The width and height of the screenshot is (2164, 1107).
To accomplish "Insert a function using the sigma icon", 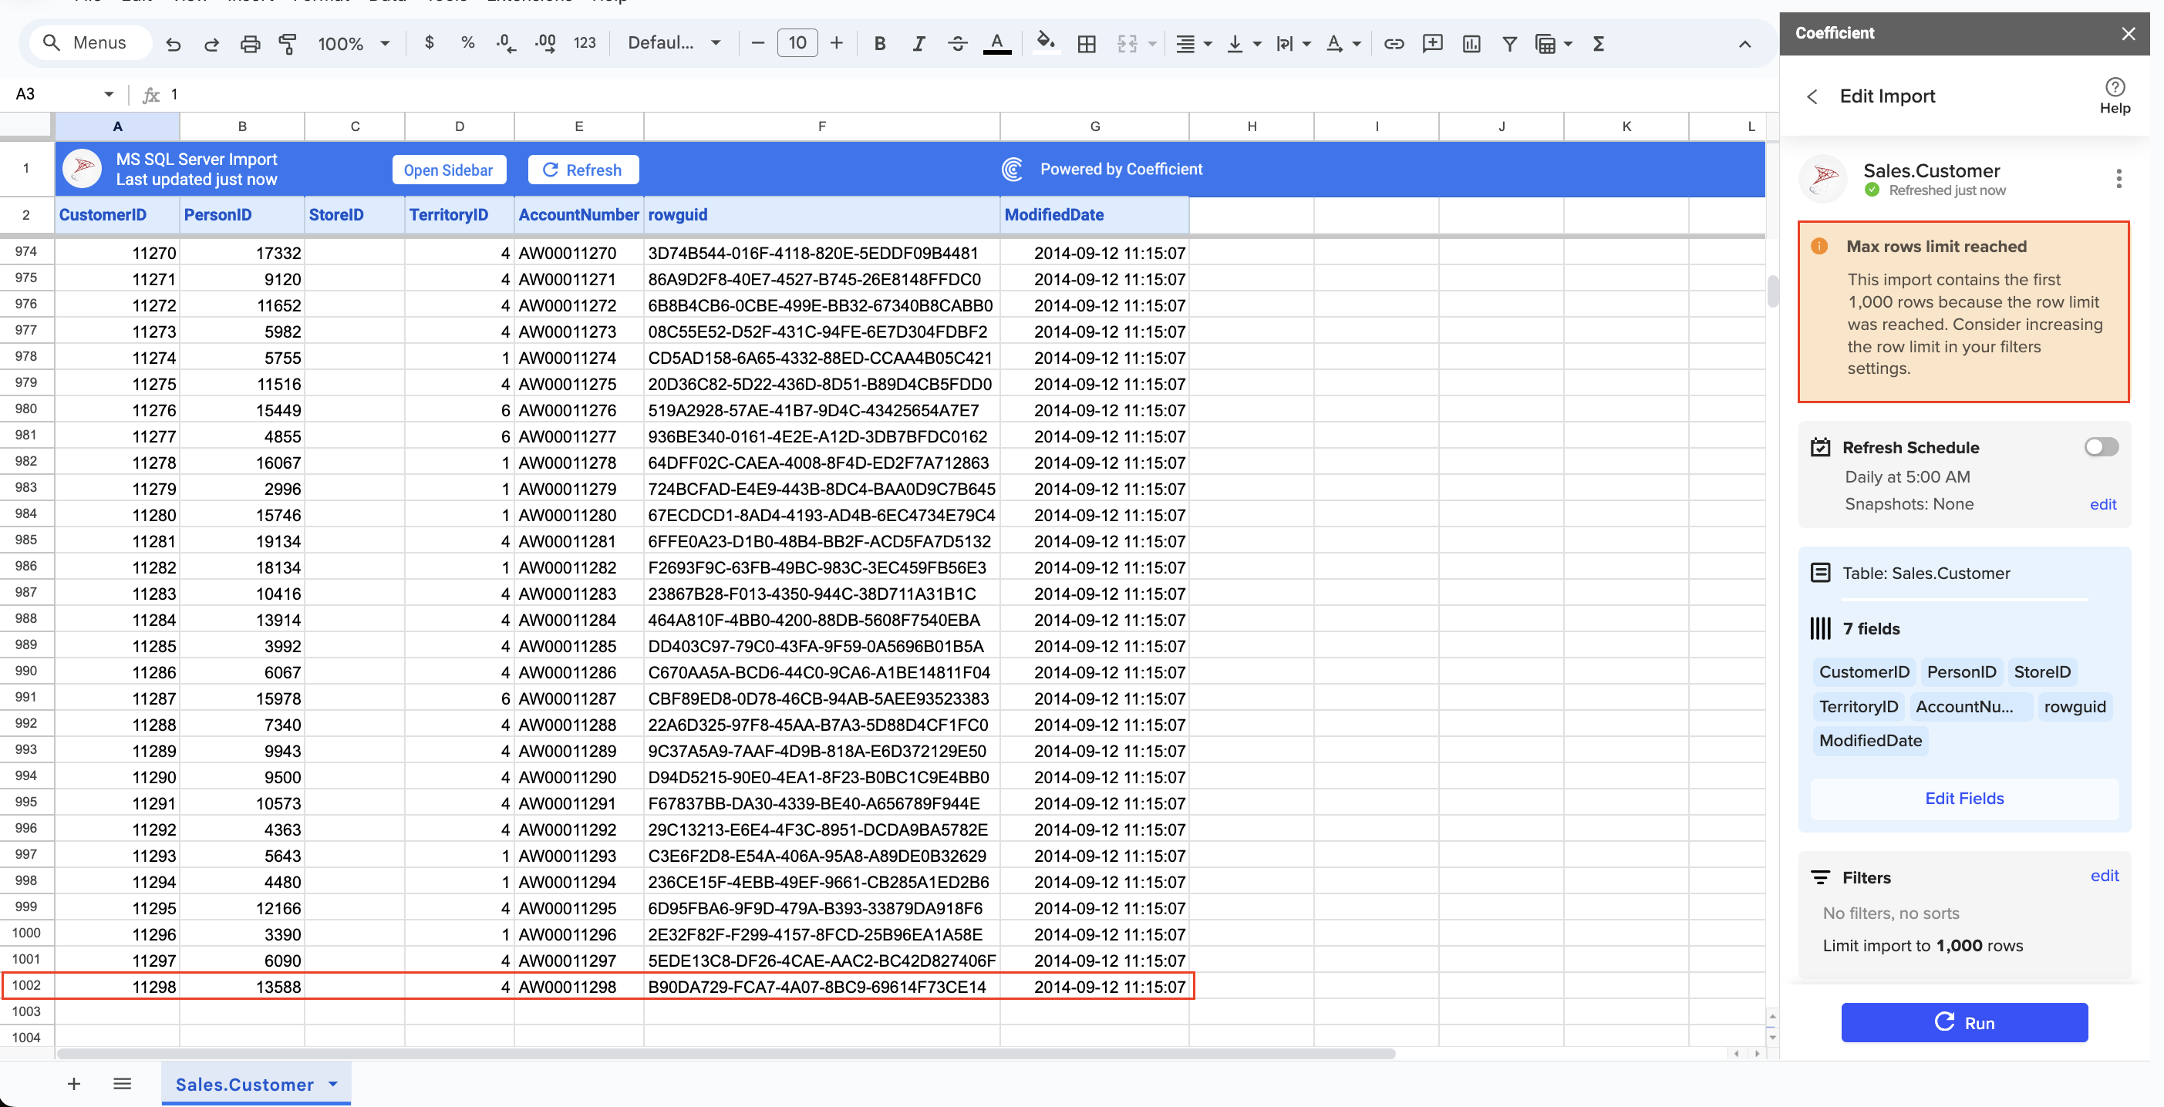I will click(x=1599, y=43).
